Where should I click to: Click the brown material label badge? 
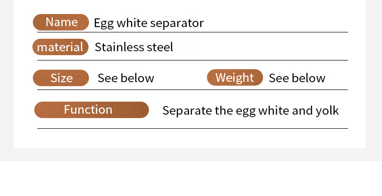60,47
